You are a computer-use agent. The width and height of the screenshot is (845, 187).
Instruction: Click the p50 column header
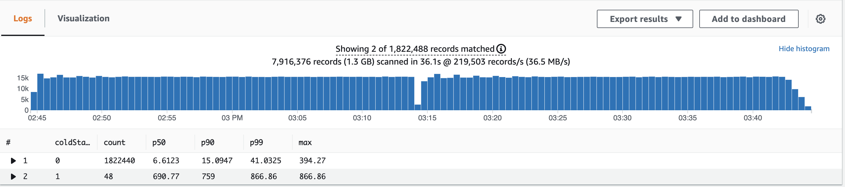(x=159, y=143)
